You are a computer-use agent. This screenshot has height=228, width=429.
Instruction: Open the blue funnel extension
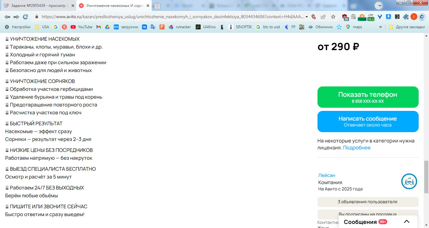380,17
